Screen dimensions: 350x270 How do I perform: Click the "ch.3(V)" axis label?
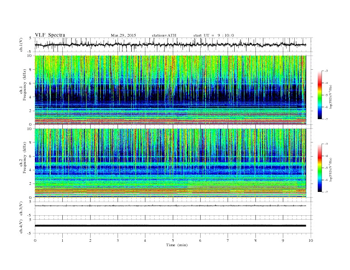click(x=21, y=208)
